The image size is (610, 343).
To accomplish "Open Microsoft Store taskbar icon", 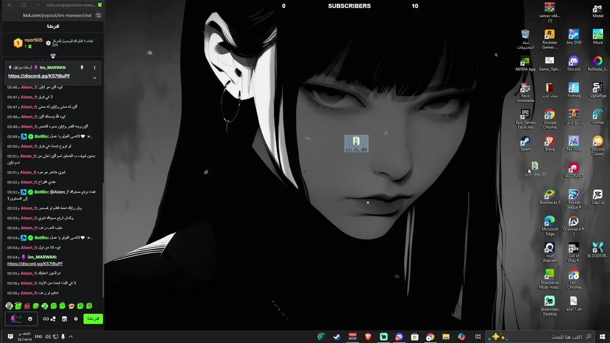I will [415, 337].
